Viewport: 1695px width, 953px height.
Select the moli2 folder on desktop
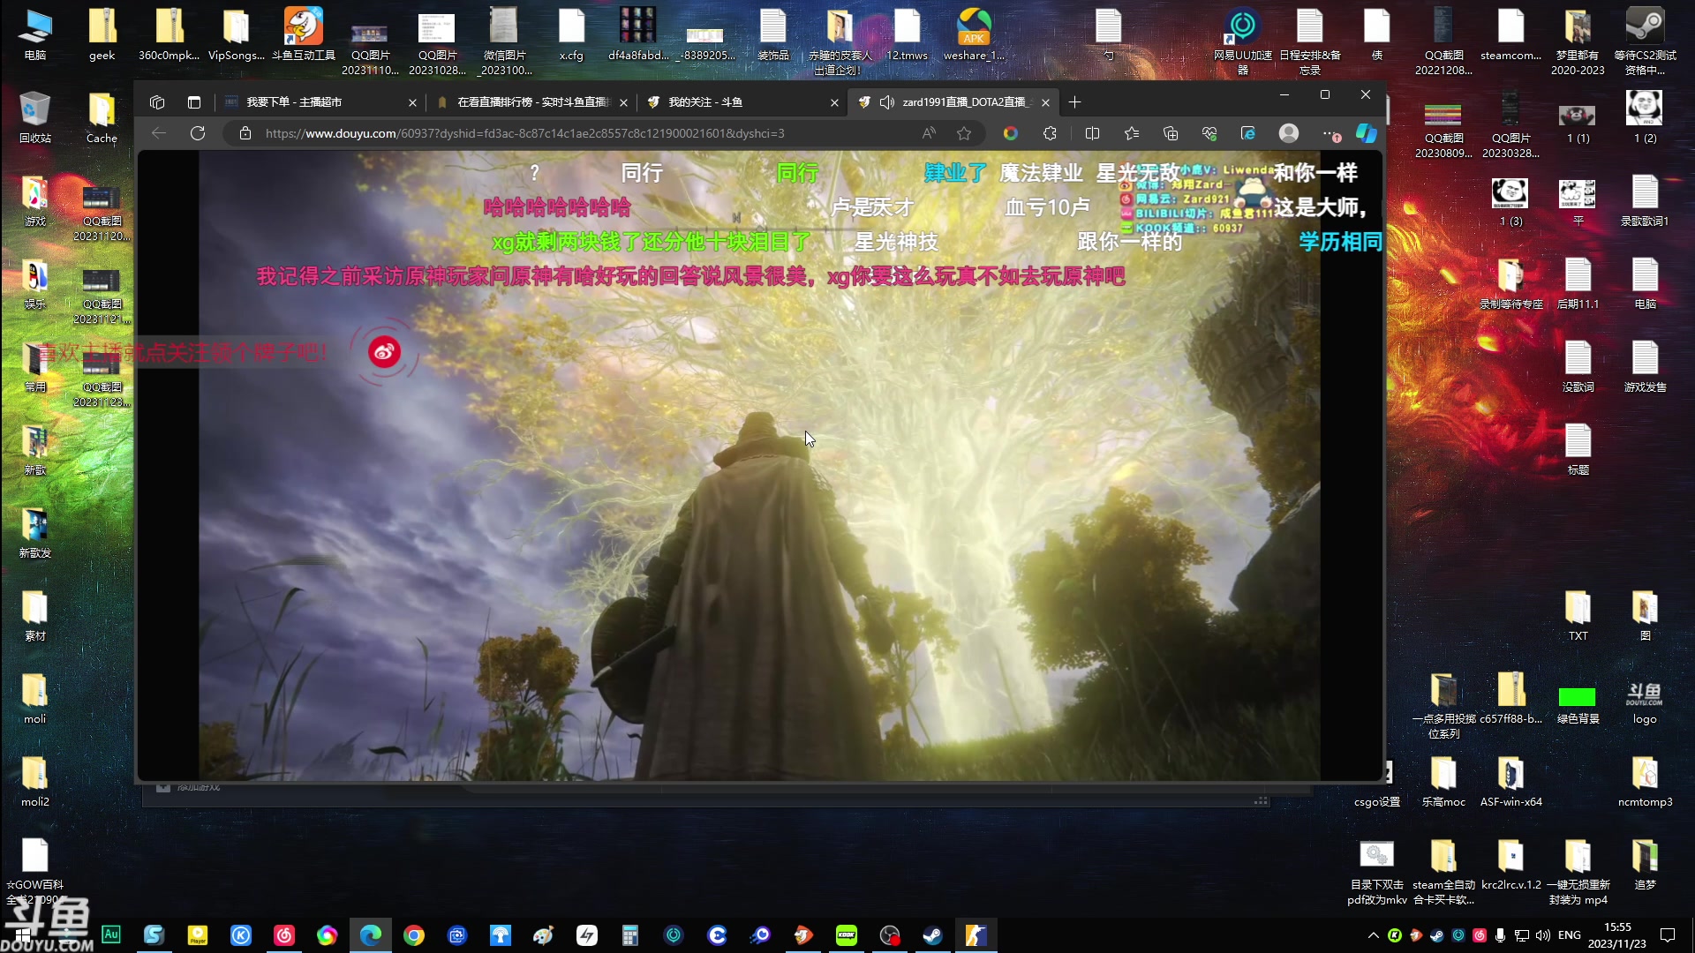coord(35,782)
